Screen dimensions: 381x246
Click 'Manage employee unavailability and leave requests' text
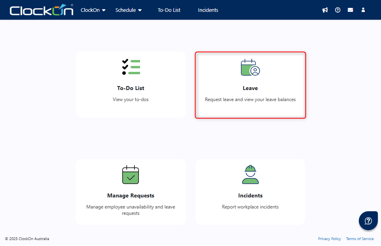point(131,210)
